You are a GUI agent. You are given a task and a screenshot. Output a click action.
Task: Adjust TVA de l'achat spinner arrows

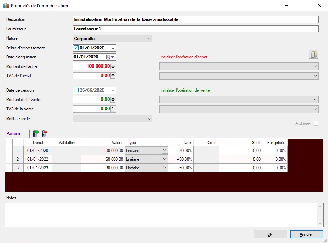click(x=113, y=76)
